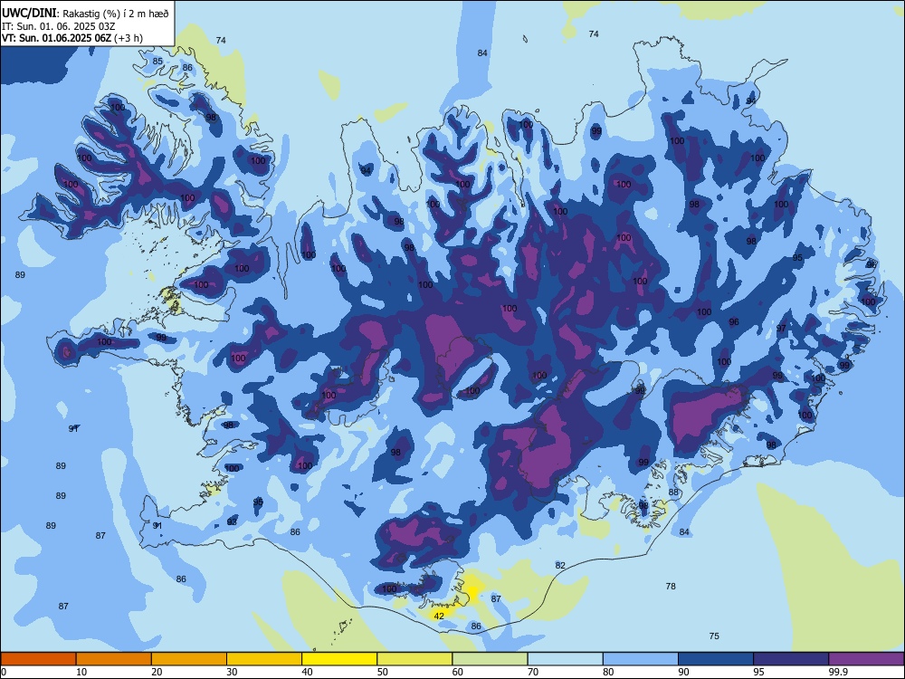Select the 70–80% light blue legend swatch

pyautogui.click(x=565, y=659)
